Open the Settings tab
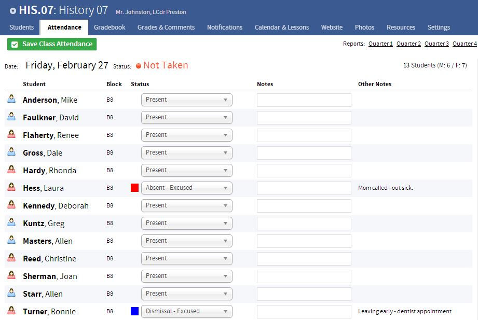Screen dimensions: 478x320 tap(439, 27)
